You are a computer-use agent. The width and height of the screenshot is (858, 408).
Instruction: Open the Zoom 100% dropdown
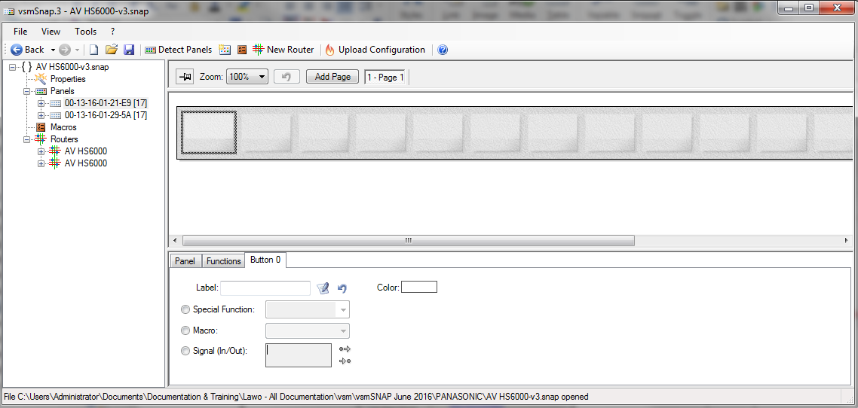(247, 77)
